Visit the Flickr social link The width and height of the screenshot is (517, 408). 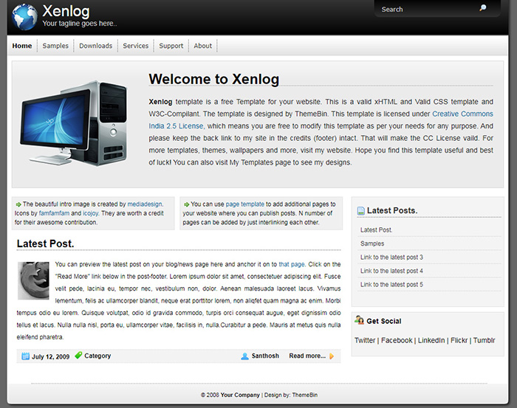(459, 340)
